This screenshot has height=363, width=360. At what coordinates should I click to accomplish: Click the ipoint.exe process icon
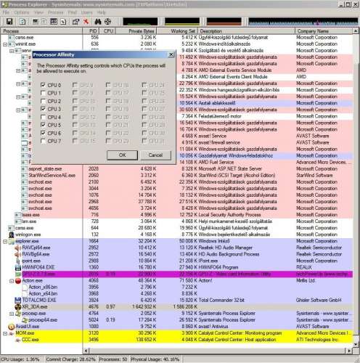pyautogui.click(x=18, y=261)
